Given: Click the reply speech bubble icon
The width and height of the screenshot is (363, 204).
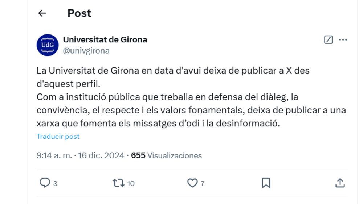Looking at the screenshot, I should [45, 183].
